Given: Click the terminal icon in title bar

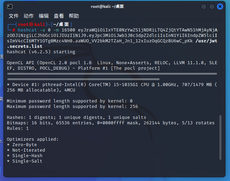Looking at the screenshot, I should [10, 6].
